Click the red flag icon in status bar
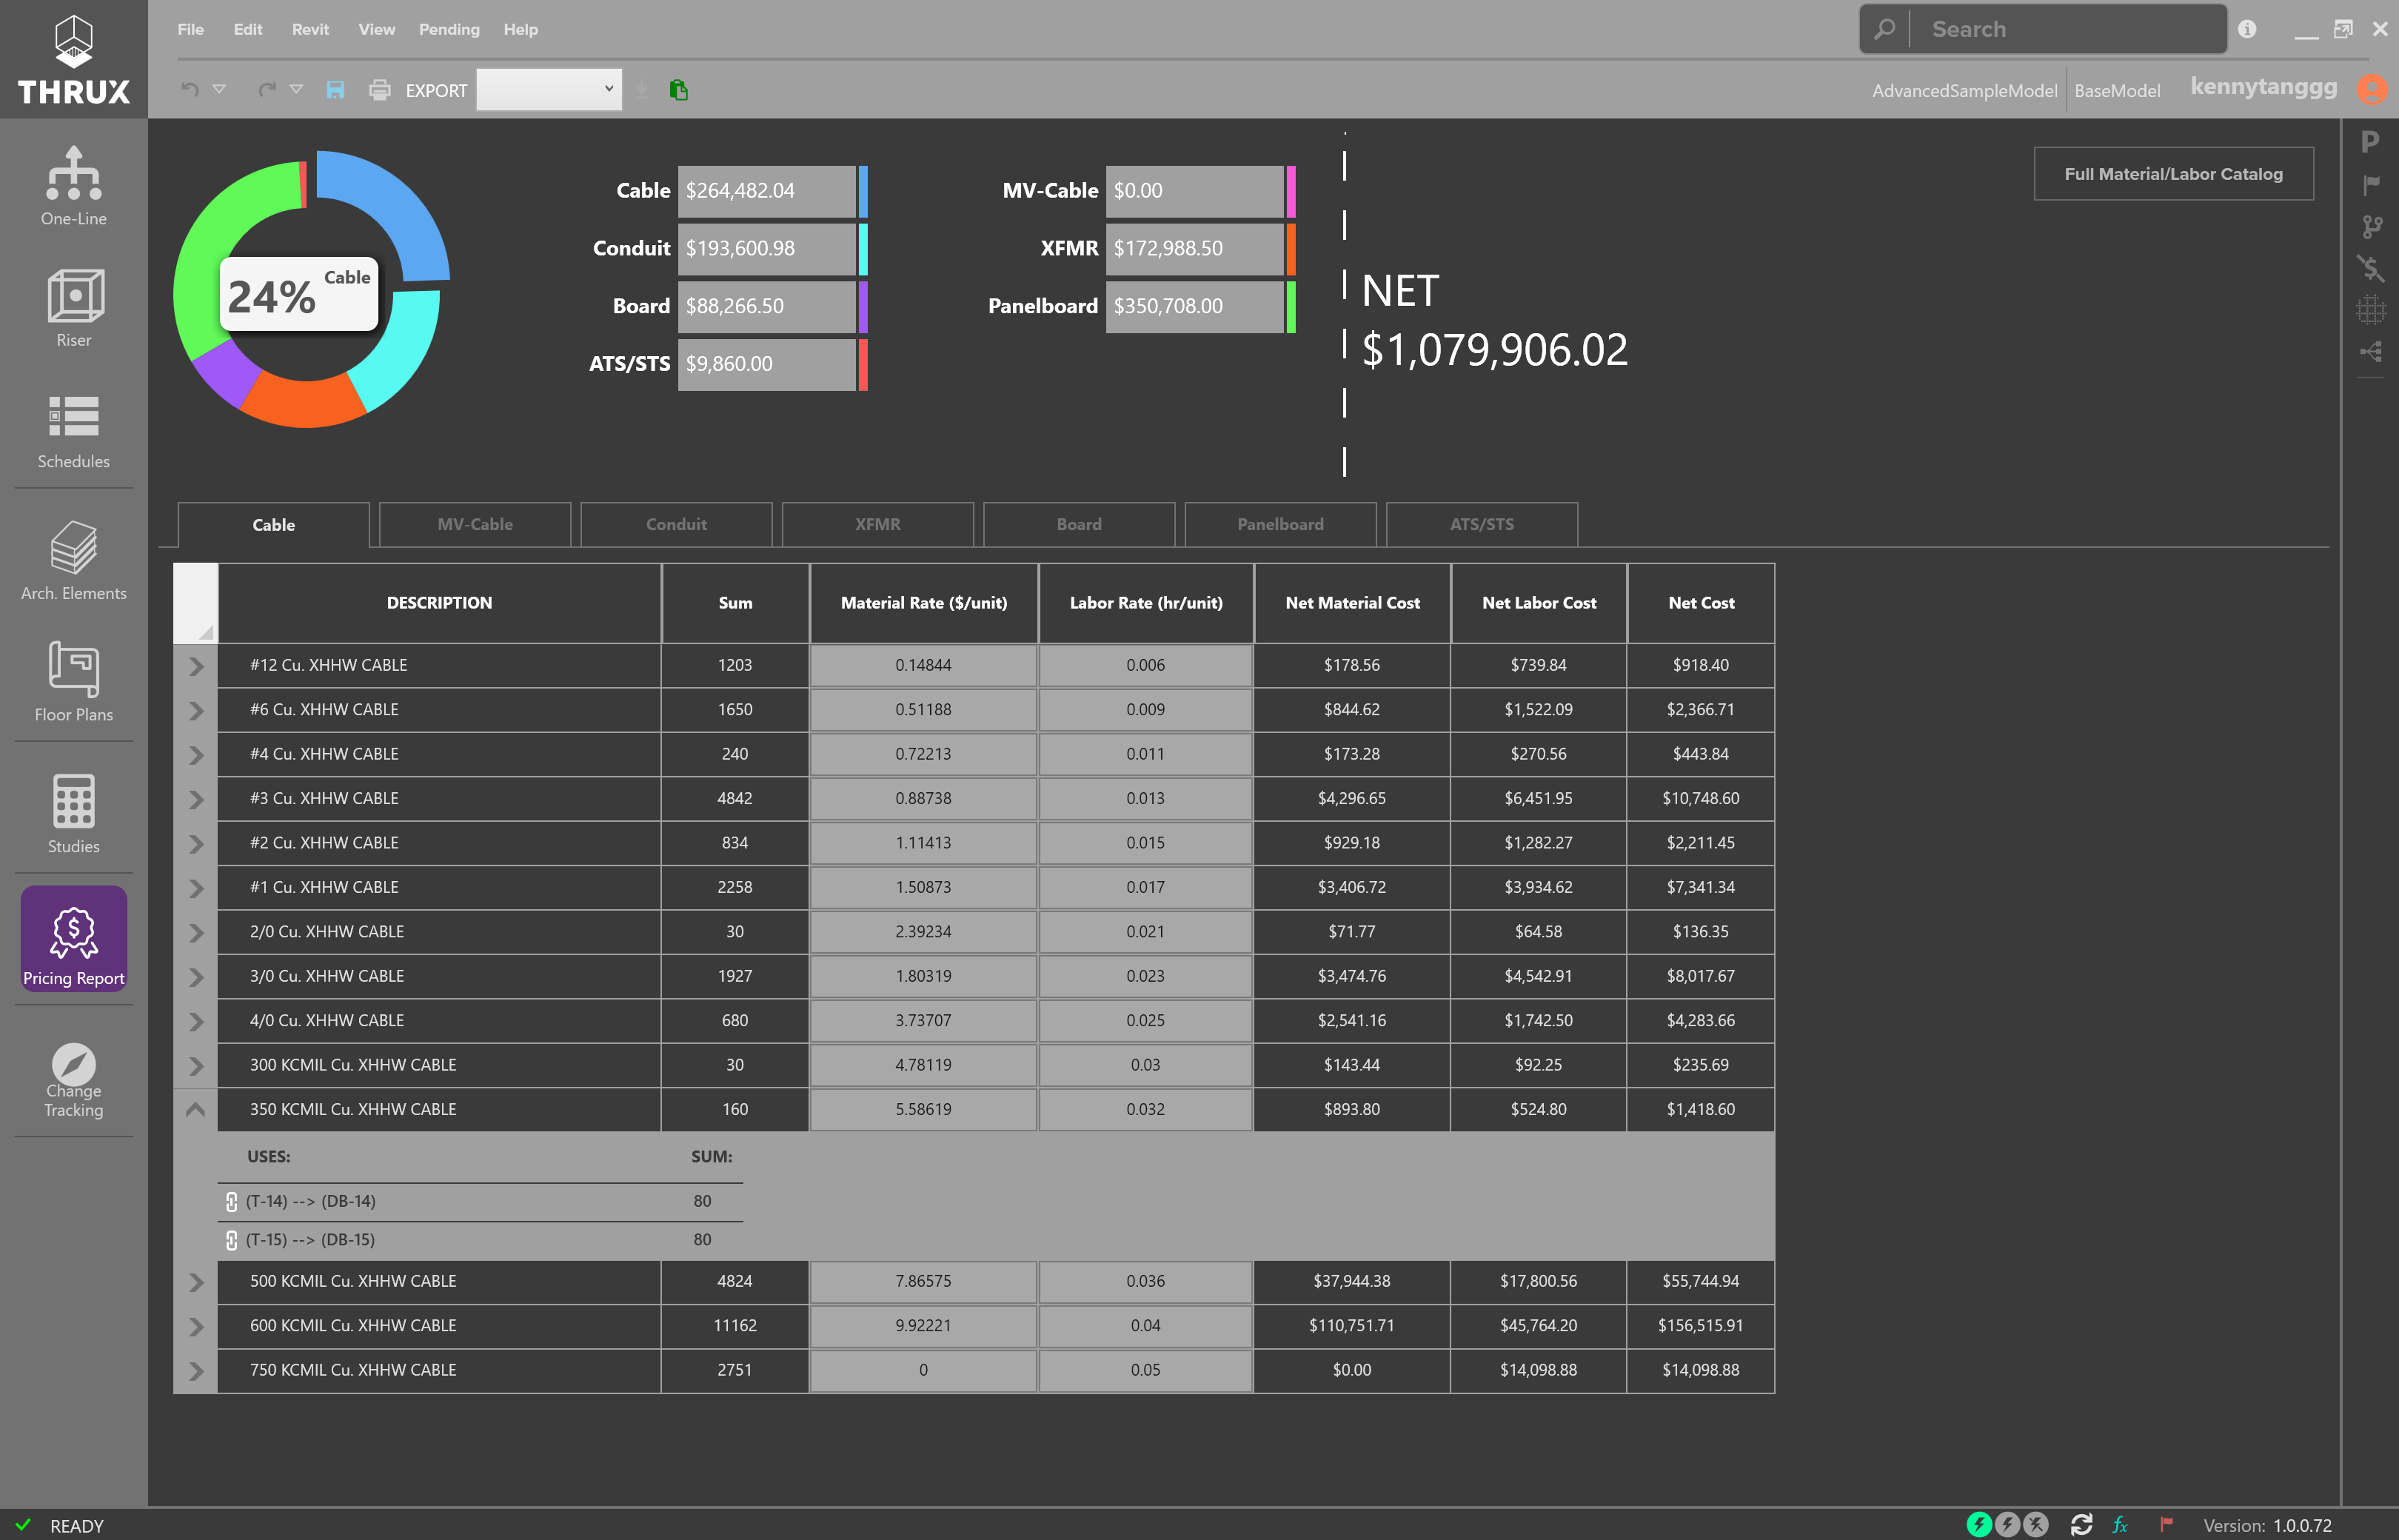Image resolution: width=2399 pixels, height=1540 pixels. pos(2166,1525)
